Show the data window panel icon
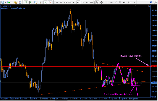The height and width of the screenshot is (101, 158). [x=20, y=2]
